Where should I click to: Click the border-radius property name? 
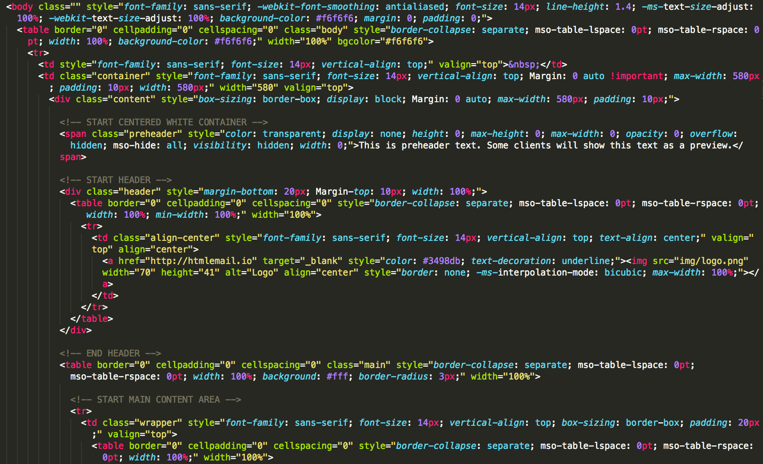[x=393, y=376]
